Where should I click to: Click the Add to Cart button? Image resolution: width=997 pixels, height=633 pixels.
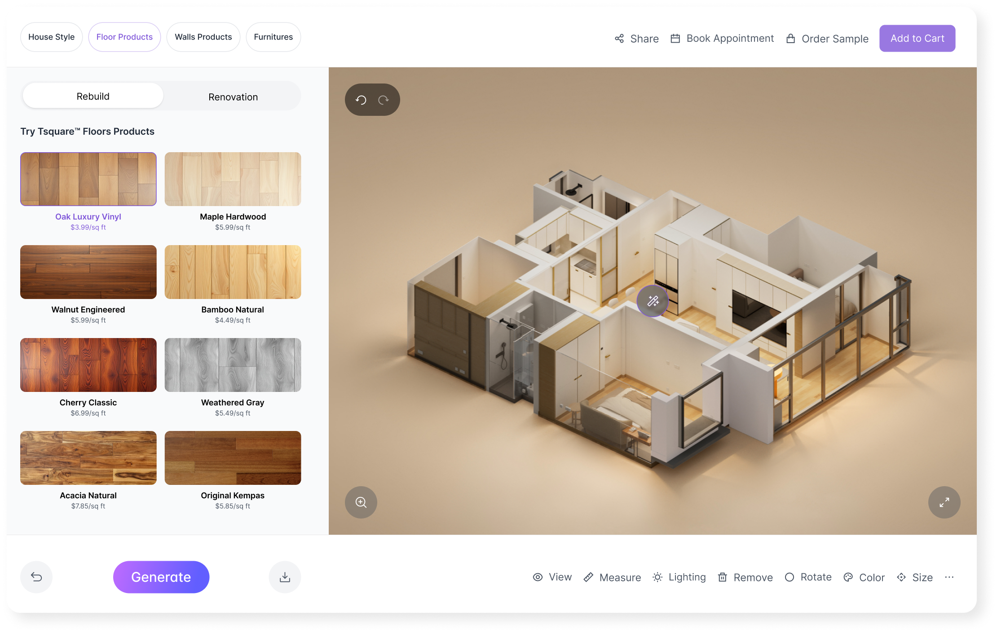[x=918, y=38]
